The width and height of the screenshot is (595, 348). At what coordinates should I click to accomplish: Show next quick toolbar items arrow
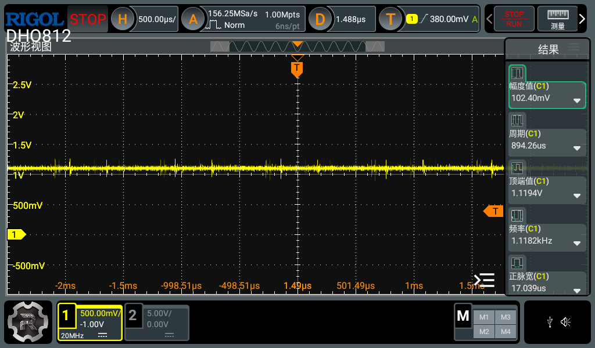coord(582,19)
